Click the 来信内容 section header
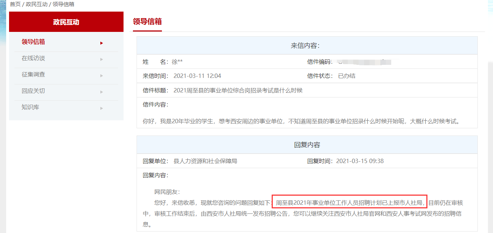Viewport: 493px width, 233px height. click(307, 46)
